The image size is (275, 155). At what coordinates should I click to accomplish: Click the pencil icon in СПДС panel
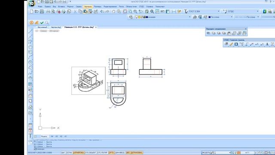[x=231, y=44]
